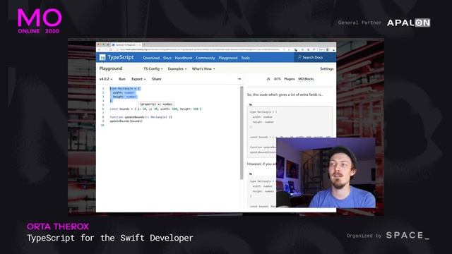The width and height of the screenshot is (452, 254).
Task: Open a new browser tab
Action: tap(144, 45)
